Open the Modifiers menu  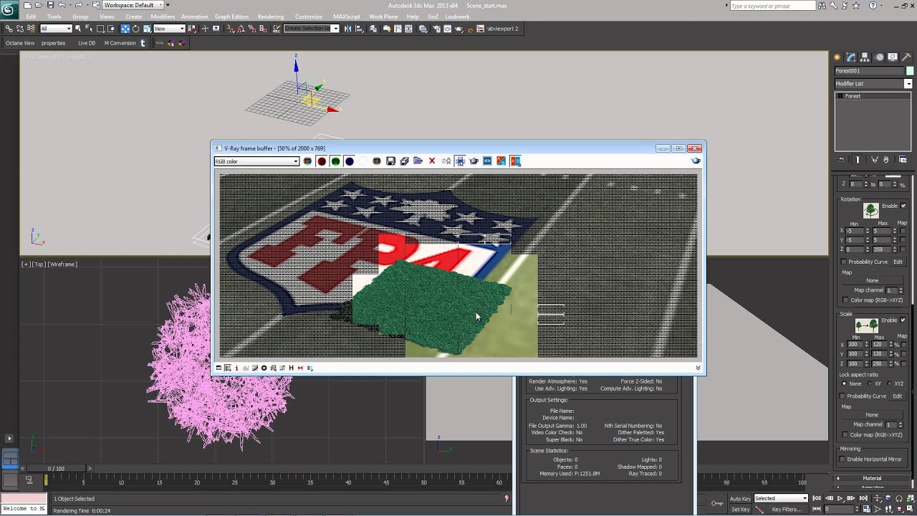coord(163,16)
